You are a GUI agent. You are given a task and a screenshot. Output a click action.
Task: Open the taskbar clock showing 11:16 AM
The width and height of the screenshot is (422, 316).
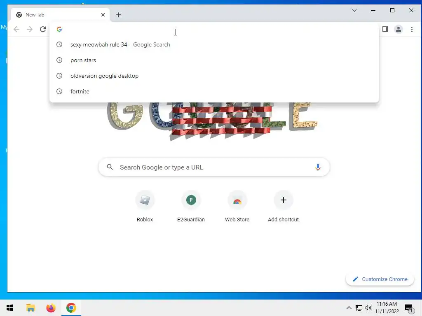[x=387, y=308]
